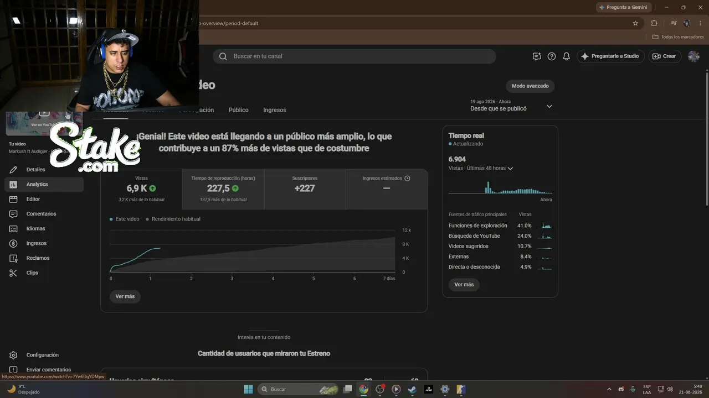709x398 pixels.
Task: Expand the system tray hidden icons chevron
Action: coord(609,389)
